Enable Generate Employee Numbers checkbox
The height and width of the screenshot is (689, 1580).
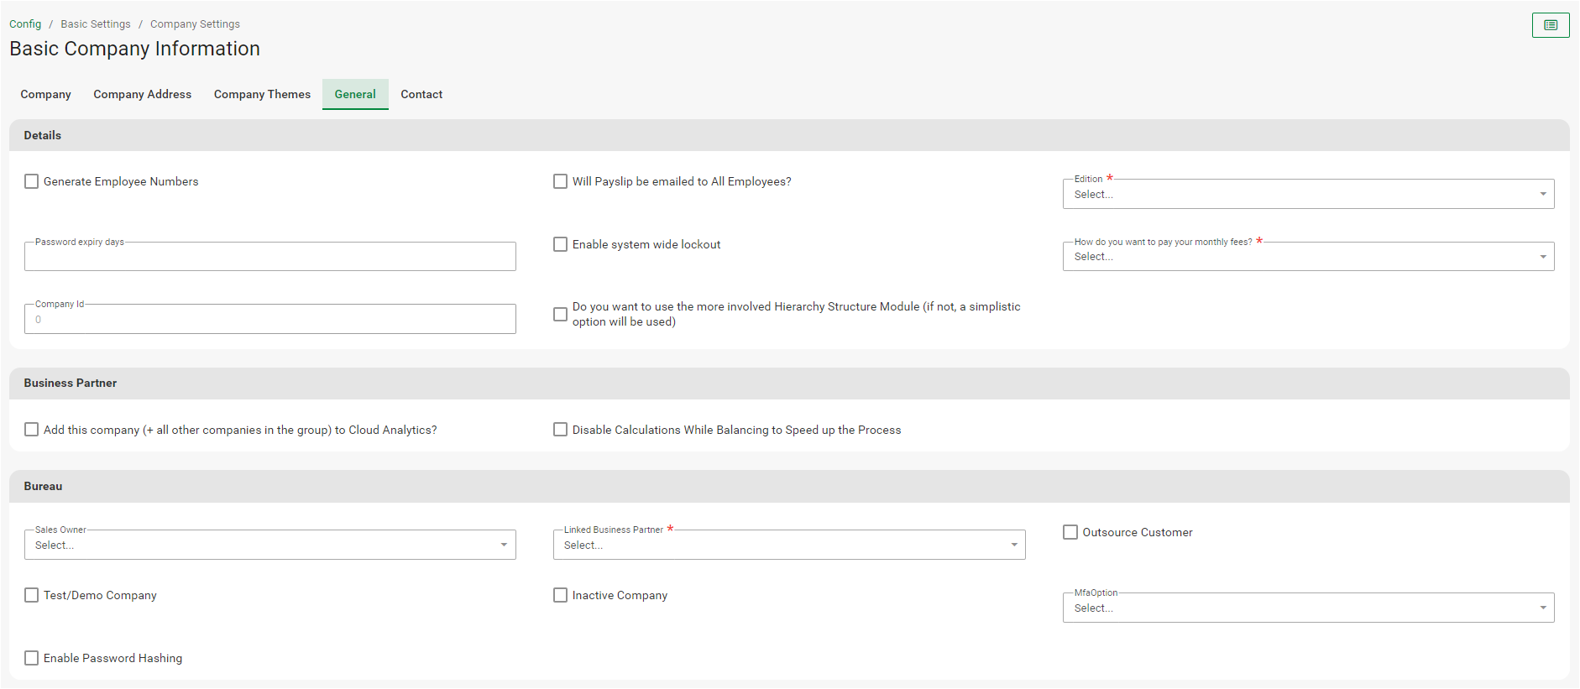point(32,181)
